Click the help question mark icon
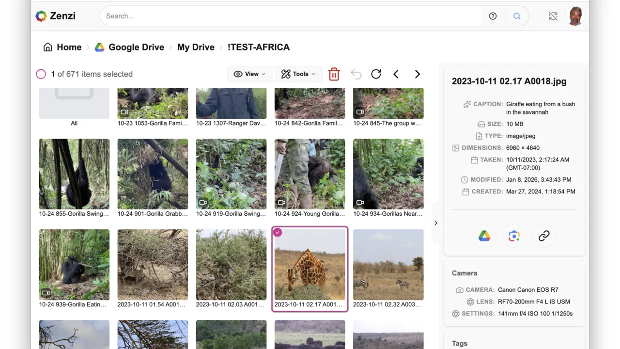 (x=493, y=16)
